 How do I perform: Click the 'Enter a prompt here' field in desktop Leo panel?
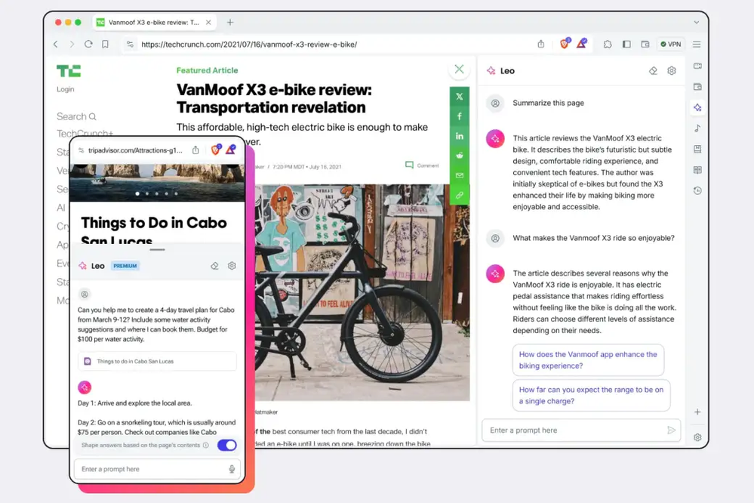tap(574, 430)
